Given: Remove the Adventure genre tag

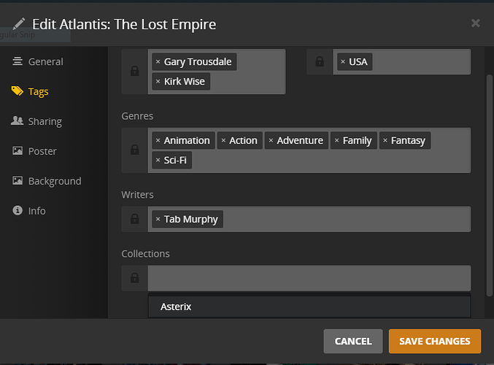Looking at the screenshot, I should click(x=271, y=141).
